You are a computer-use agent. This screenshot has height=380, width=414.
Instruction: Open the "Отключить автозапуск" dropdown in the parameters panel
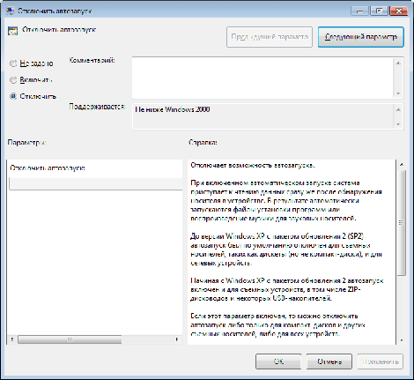click(96, 183)
